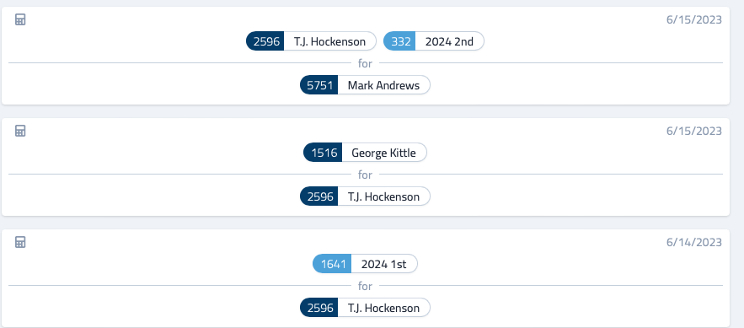Click the 332 light blue value badge
The width and height of the screenshot is (744, 328).
coord(400,41)
